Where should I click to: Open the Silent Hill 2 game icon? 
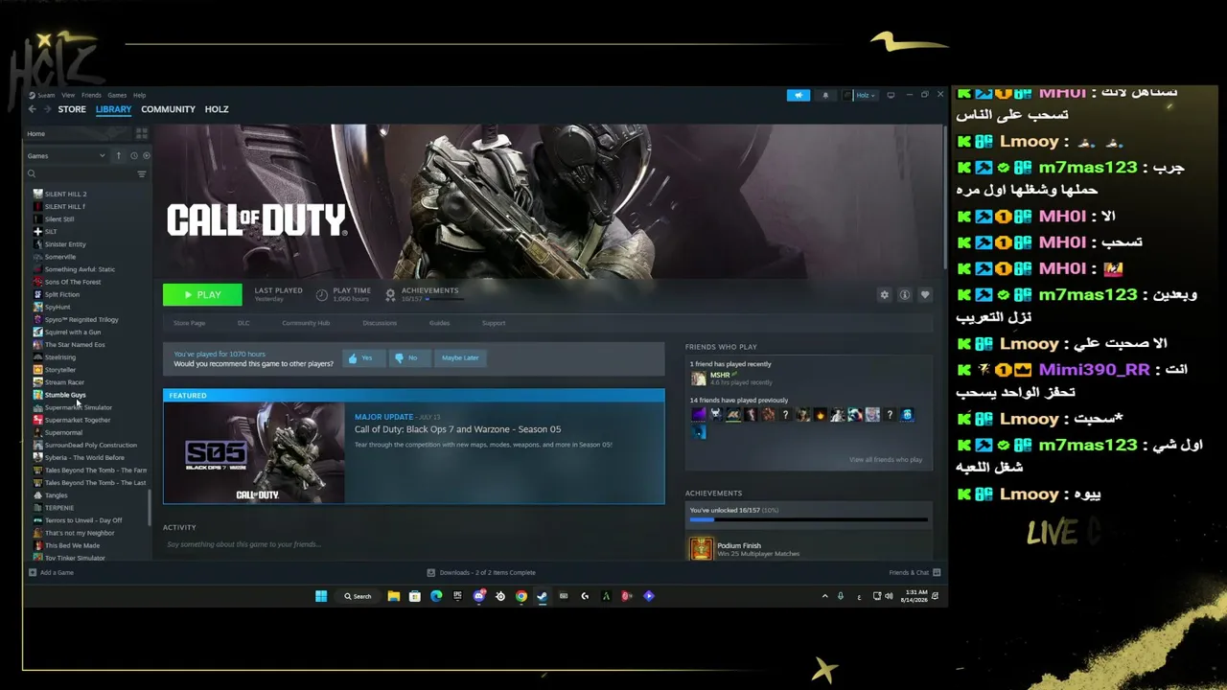tap(37, 194)
